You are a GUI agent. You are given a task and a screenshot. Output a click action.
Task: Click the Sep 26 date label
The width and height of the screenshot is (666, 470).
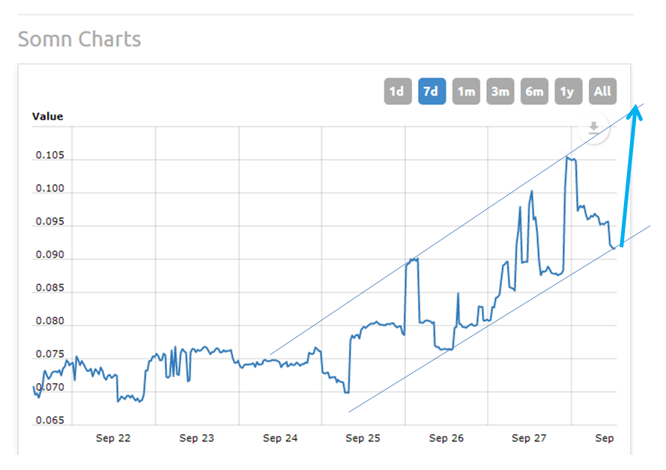pyautogui.click(x=446, y=438)
